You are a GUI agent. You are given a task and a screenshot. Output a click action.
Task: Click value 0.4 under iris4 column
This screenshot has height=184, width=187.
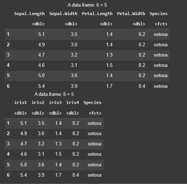coord(76,175)
